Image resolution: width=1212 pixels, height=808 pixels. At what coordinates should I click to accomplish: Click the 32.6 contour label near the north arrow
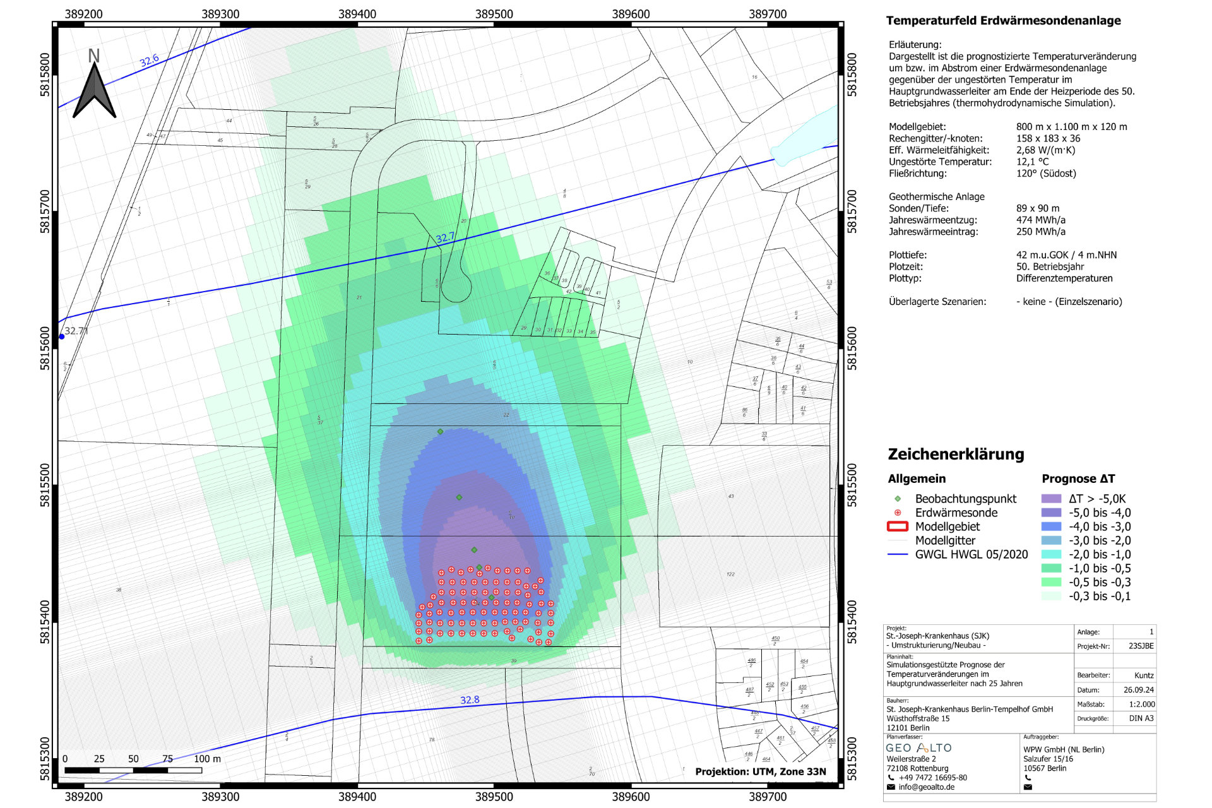coord(150,61)
